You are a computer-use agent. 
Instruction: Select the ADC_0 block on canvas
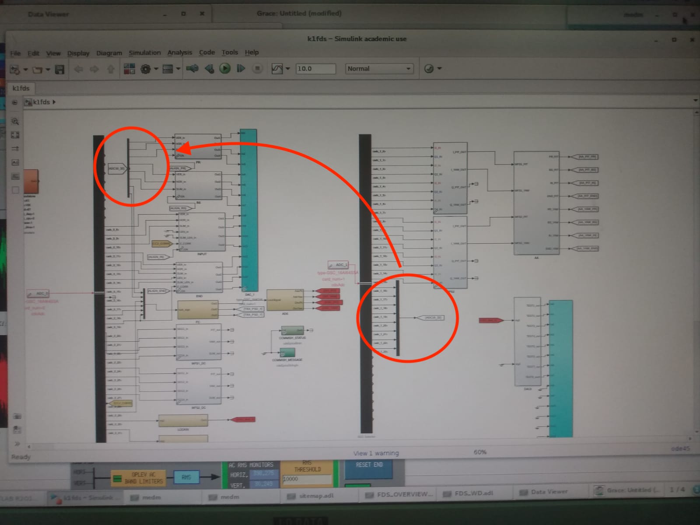(38, 293)
